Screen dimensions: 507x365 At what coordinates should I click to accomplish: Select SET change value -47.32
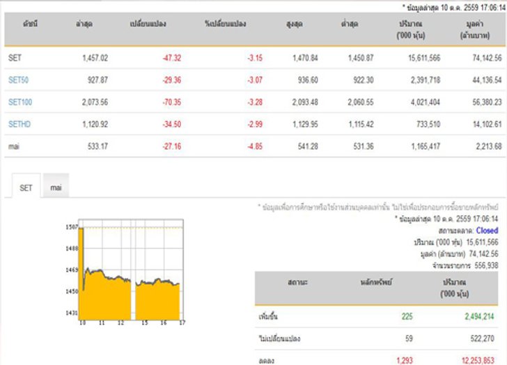point(172,58)
